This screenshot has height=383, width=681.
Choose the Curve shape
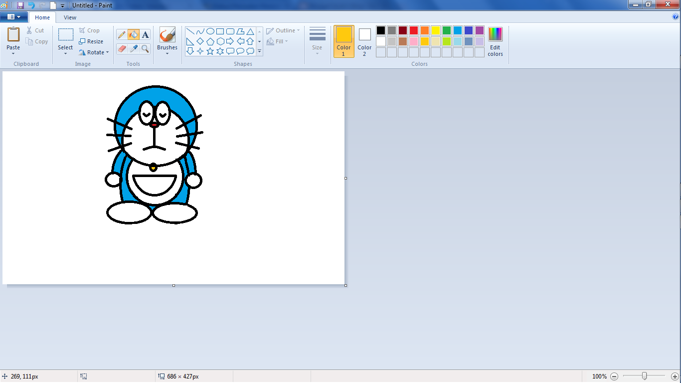200,31
